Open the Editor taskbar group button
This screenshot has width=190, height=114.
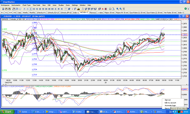coord(78,112)
